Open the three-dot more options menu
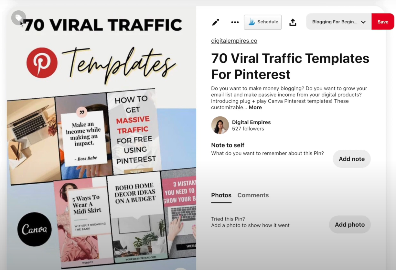Viewport: 396px width, 270px height. [235, 22]
